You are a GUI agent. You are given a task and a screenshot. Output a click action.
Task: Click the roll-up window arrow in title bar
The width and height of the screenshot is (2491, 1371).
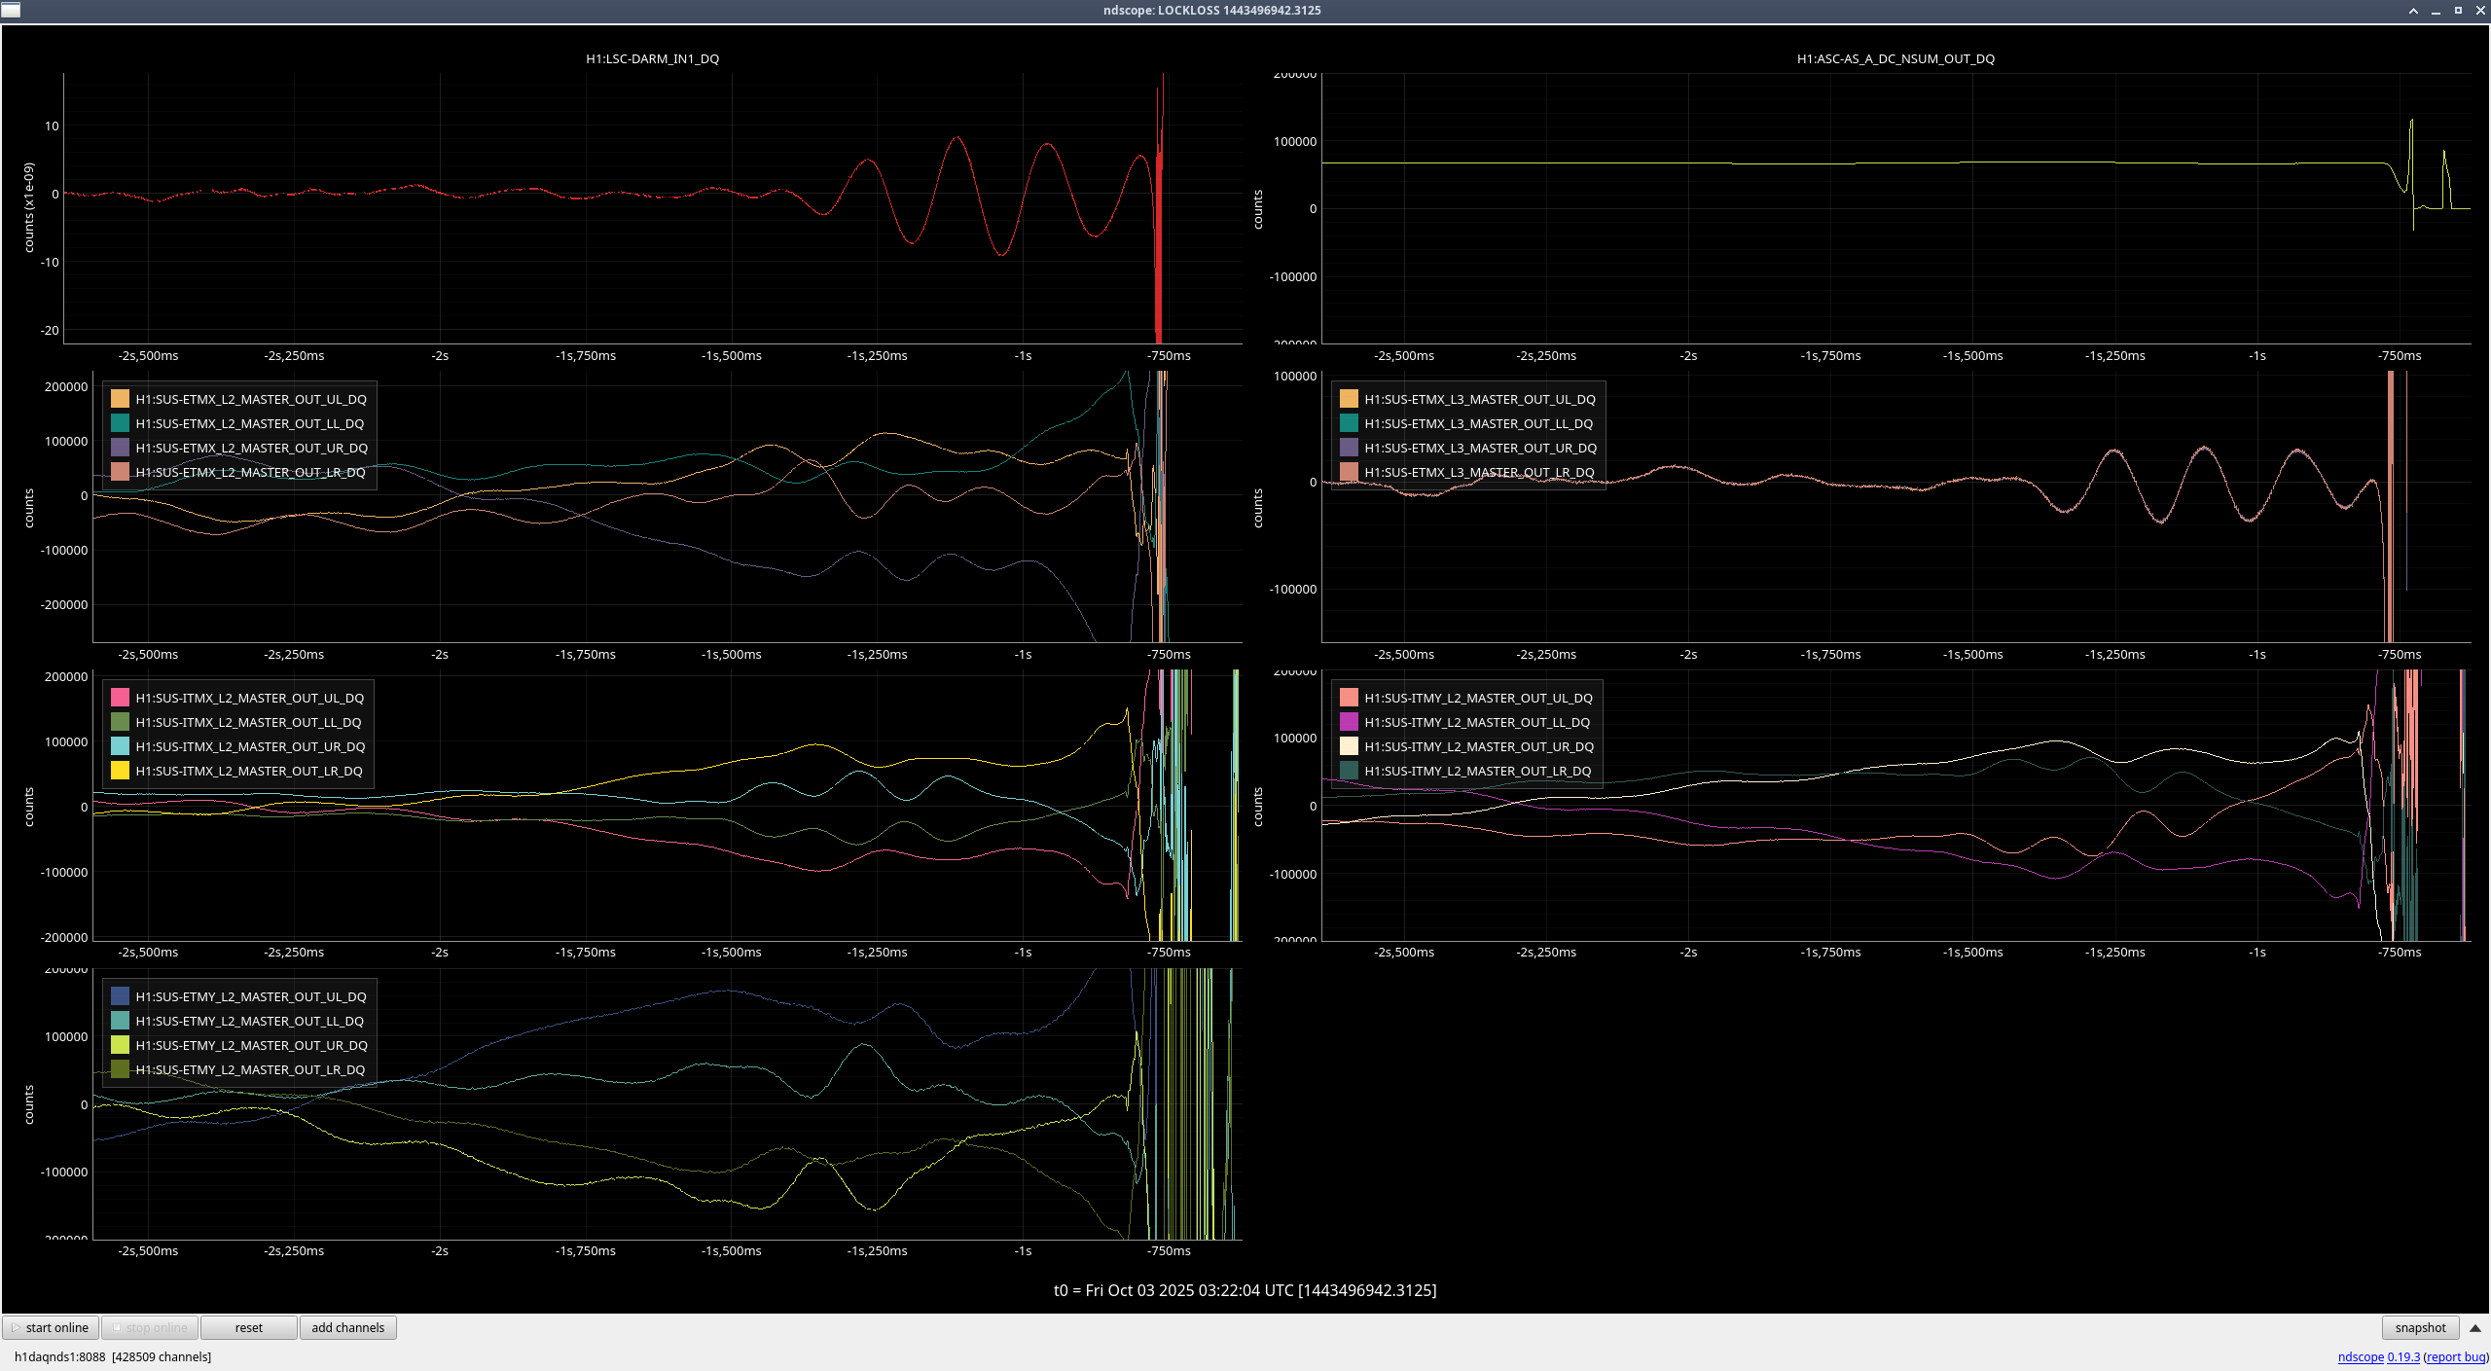point(2413,11)
